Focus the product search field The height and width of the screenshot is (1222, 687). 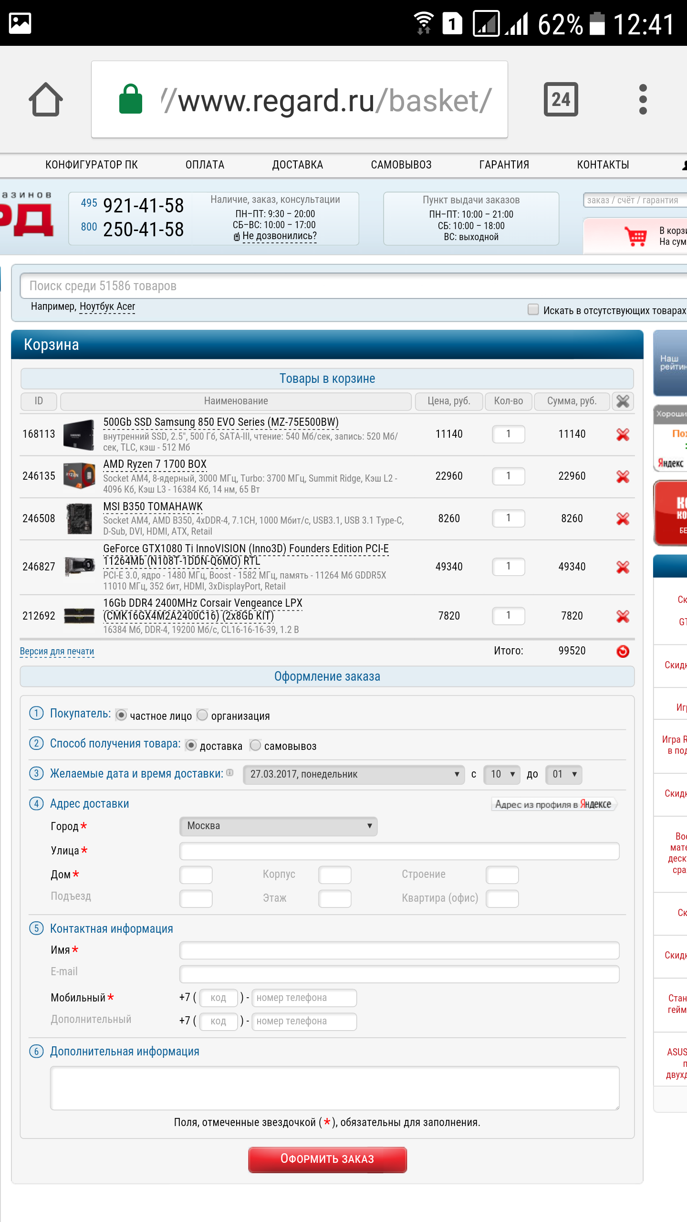click(x=353, y=286)
